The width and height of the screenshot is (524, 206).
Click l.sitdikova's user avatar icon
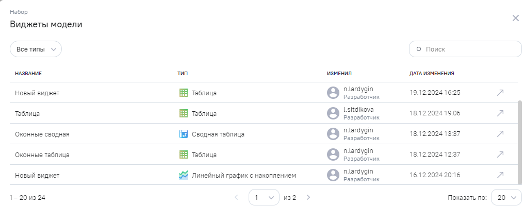coord(333,113)
